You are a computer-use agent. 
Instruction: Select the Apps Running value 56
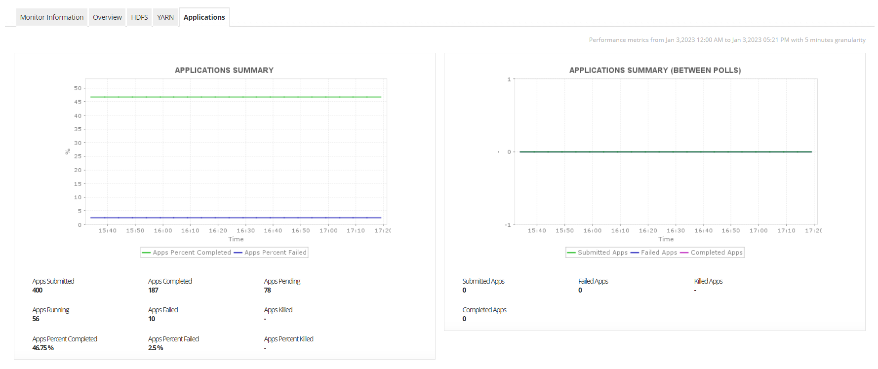click(x=36, y=319)
